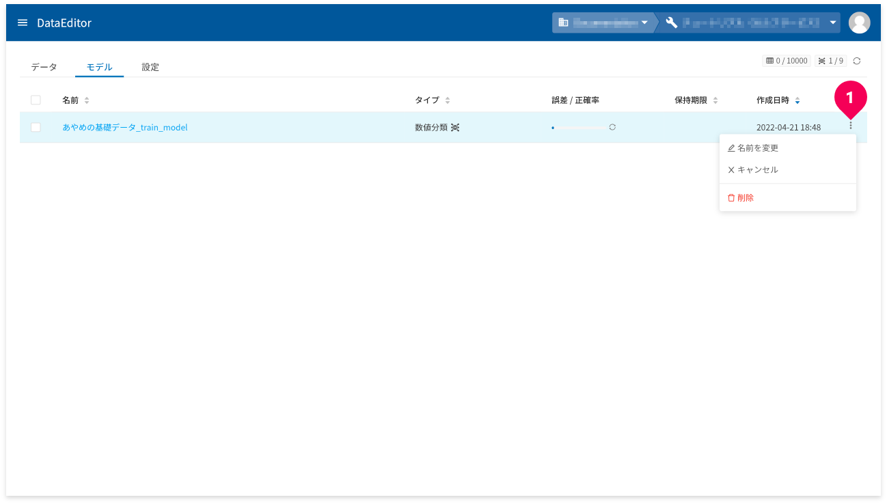Choose 削除 from the context menu
This screenshot has width=887, height=504.
(787, 197)
